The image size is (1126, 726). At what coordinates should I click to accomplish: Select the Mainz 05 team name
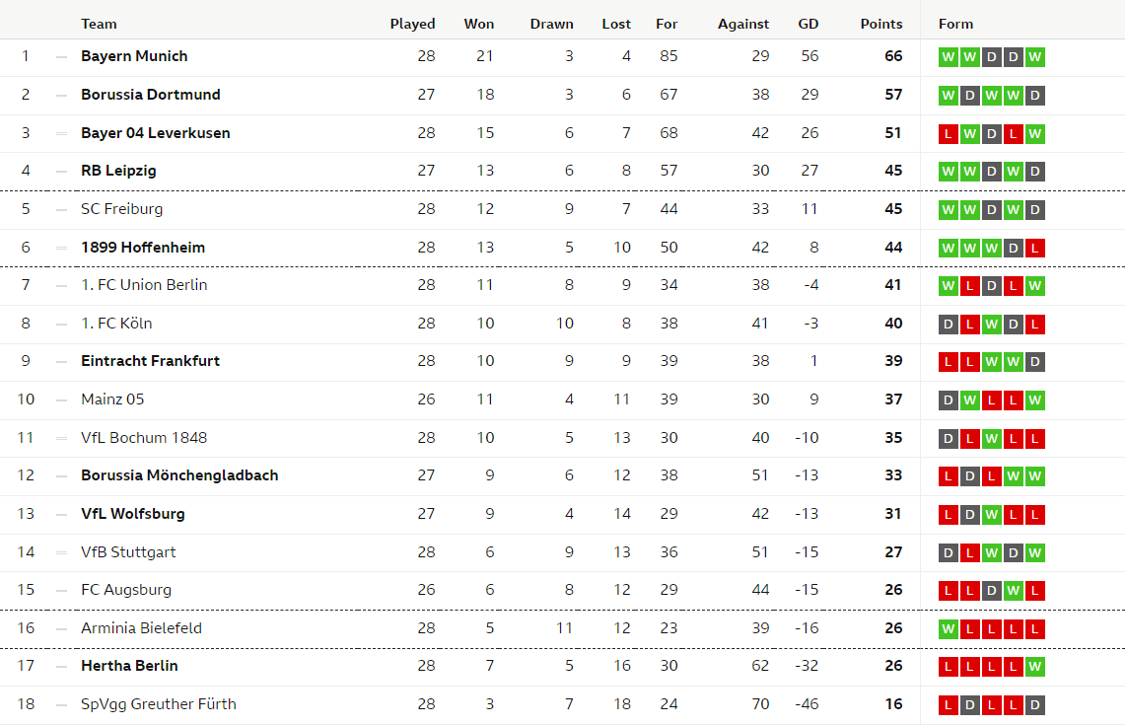pyautogui.click(x=112, y=399)
